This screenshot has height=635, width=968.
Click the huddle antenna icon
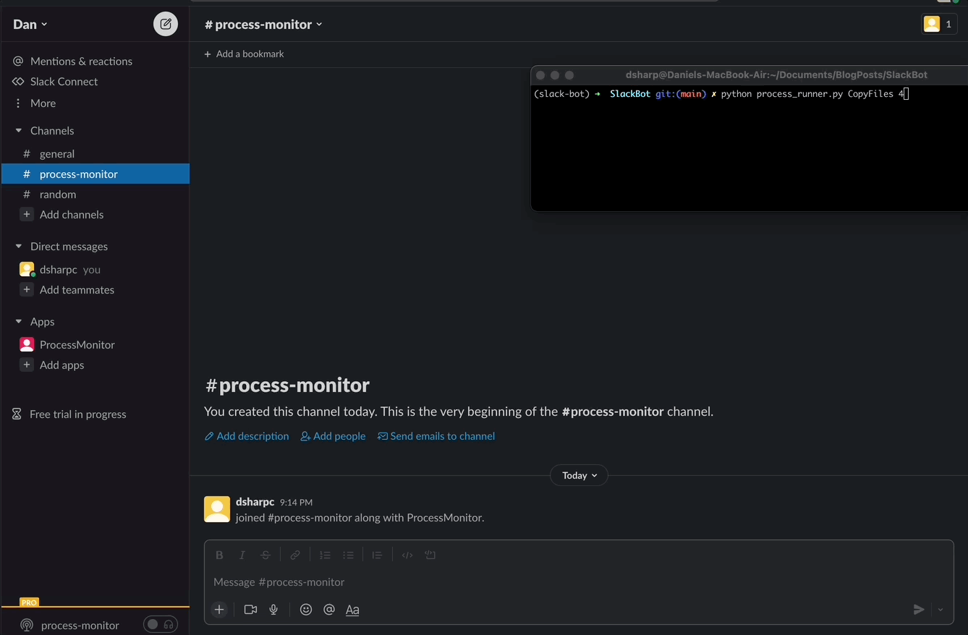(x=27, y=626)
